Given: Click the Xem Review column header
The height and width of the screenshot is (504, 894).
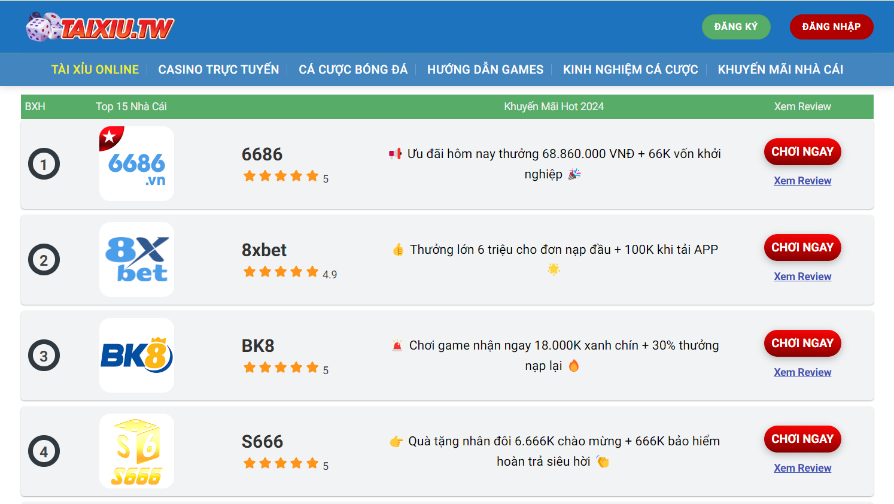Looking at the screenshot, I should tap(802, 107).
